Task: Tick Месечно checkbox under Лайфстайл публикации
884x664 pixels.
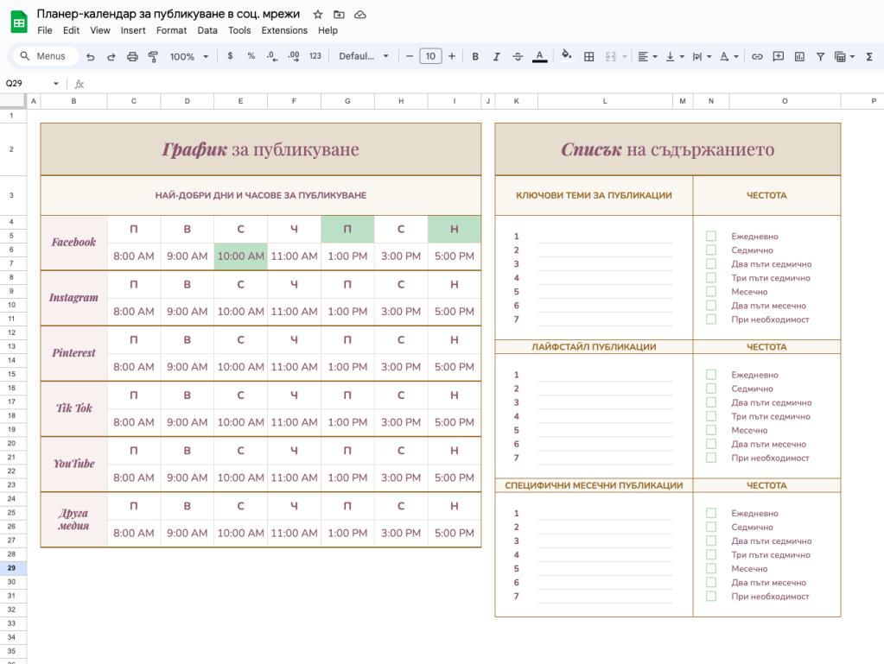Action: [711, 430]
